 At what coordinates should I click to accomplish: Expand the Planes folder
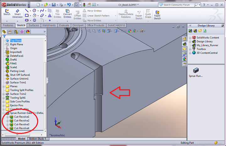3,86
